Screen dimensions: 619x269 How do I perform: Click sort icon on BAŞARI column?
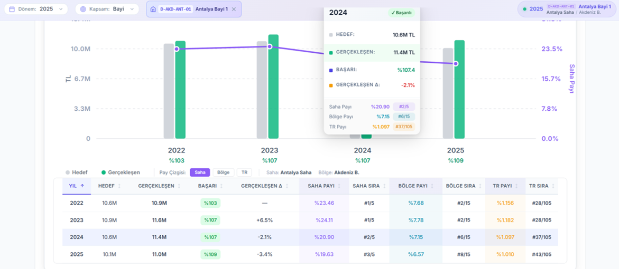point(221,186)
